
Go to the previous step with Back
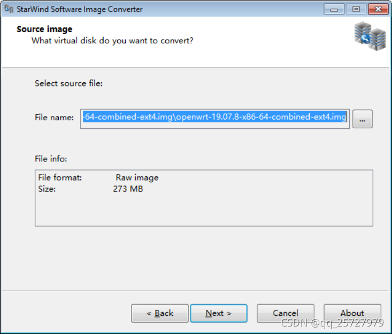(159, 313)
